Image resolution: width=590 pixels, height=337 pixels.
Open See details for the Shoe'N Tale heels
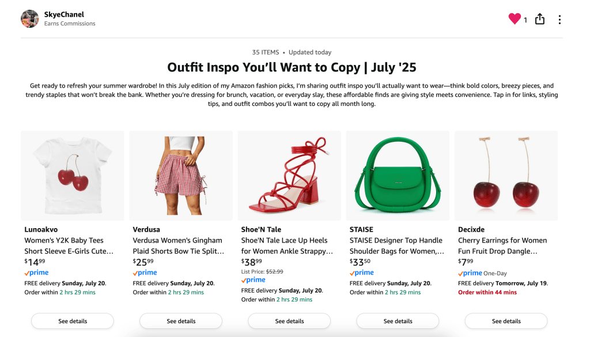click(289, 321)
